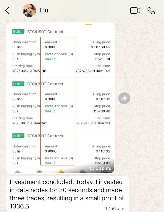Tap the back arrow to leave chat

click(x=7, y=10)
